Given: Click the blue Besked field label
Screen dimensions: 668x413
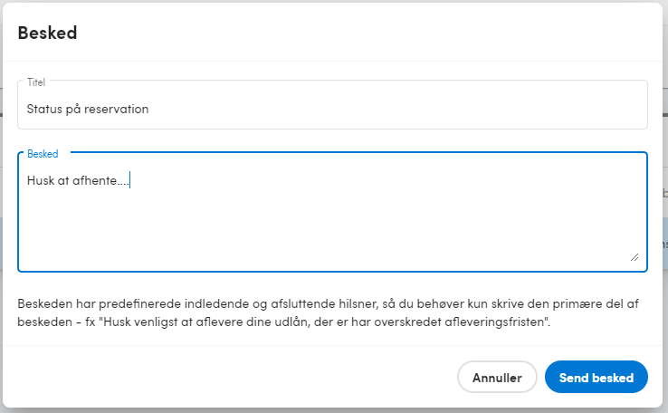Looking at the screenshot, I should click(43, 154).
